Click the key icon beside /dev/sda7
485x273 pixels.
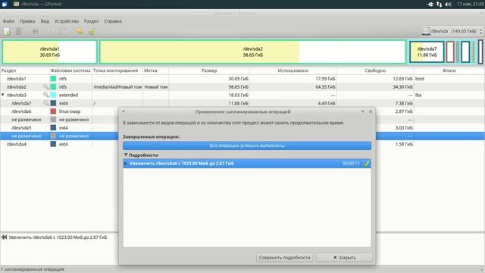click(x=45, y=103)
